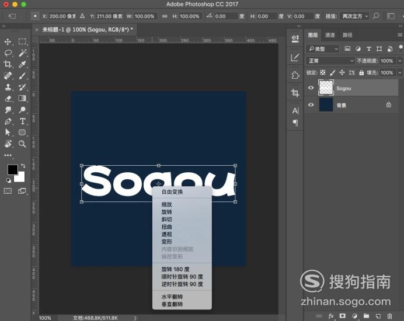Open the blend mode 正常 dropdown
This screenshot has width=404, height=321.
pyautogui.click(x=330, y=61)
